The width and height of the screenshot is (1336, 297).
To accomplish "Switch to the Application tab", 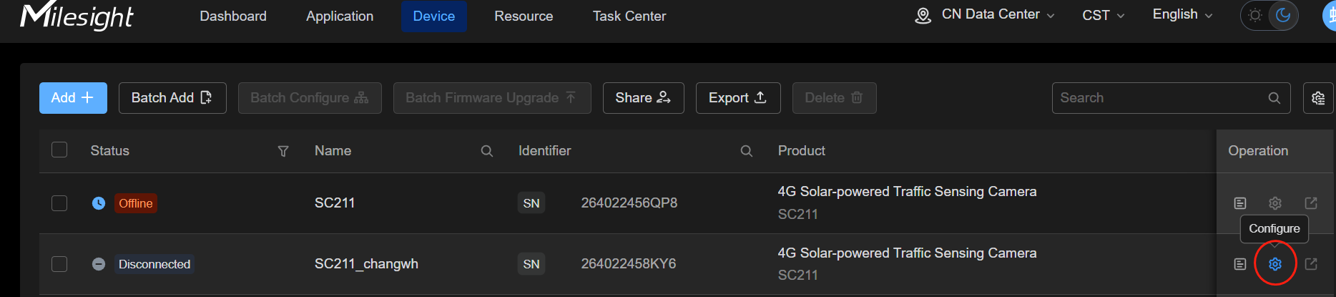I will tap(340, 16).
